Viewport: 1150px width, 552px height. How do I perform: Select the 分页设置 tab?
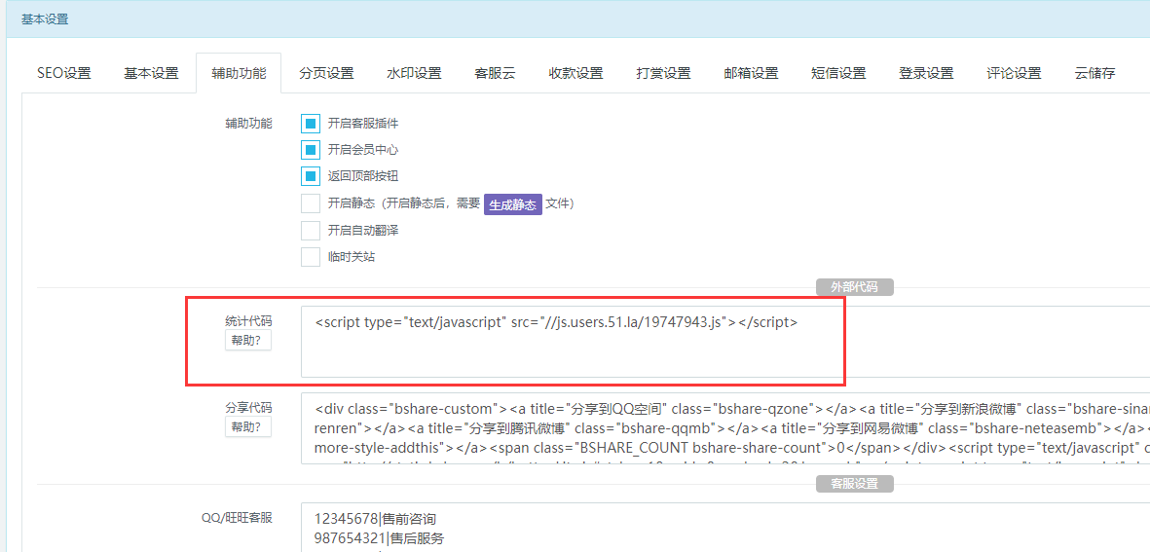pos(326,73)
